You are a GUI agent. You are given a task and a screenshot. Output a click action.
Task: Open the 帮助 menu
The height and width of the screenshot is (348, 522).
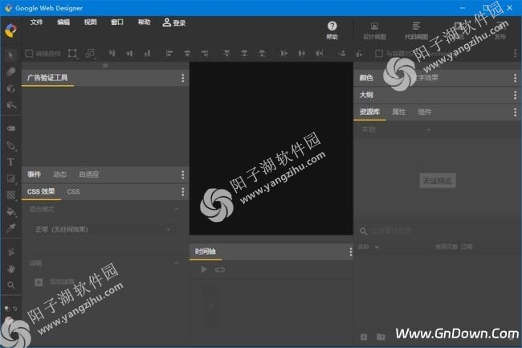(x=144, y=22)
